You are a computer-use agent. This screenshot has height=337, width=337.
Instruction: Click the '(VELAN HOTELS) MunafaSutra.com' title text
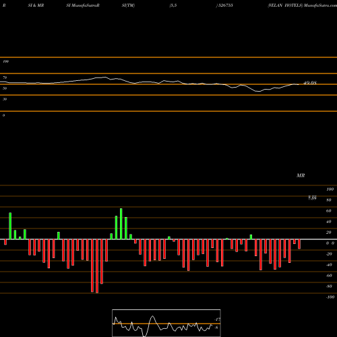(x=302, y=5)
